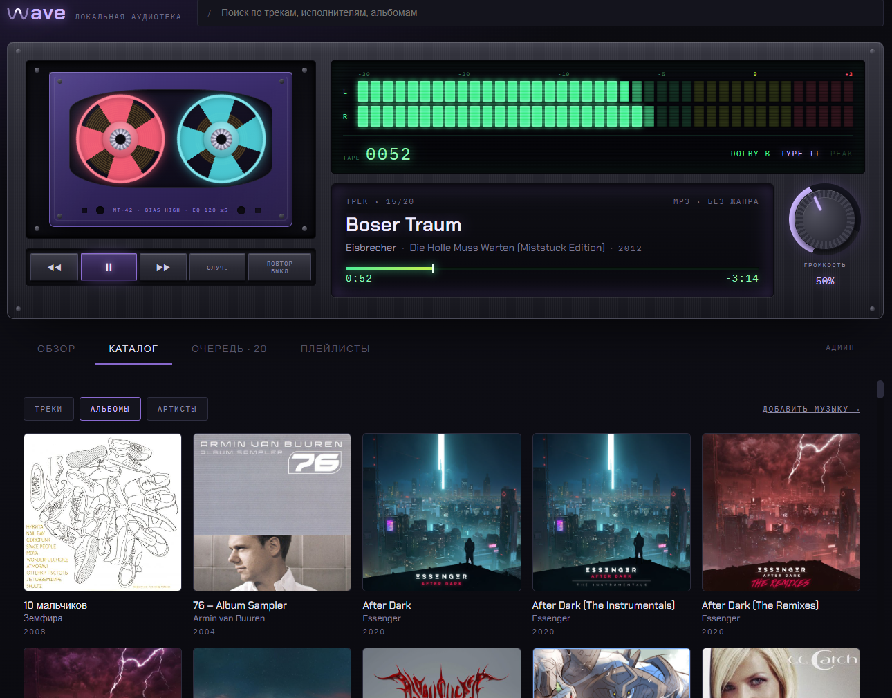Open the АДМИН link
The height and width of the screenshot is (698, 892).
click(x=840, y=347)
